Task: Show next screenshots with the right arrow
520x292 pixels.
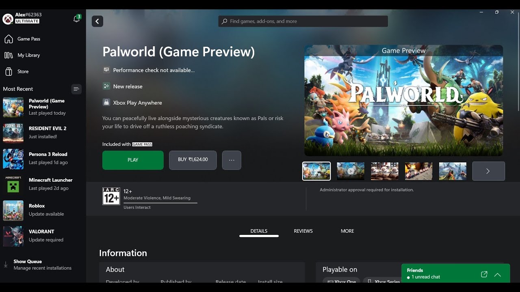Action: [x=488, y=171]
